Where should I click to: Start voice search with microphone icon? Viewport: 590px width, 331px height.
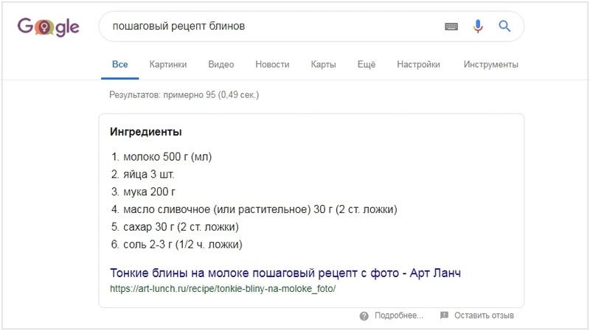(478, 27)
